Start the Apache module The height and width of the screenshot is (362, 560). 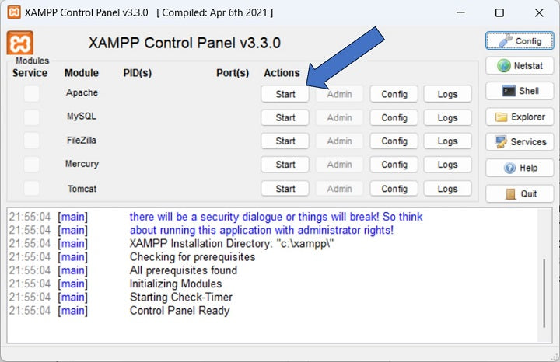coord(285,94)
